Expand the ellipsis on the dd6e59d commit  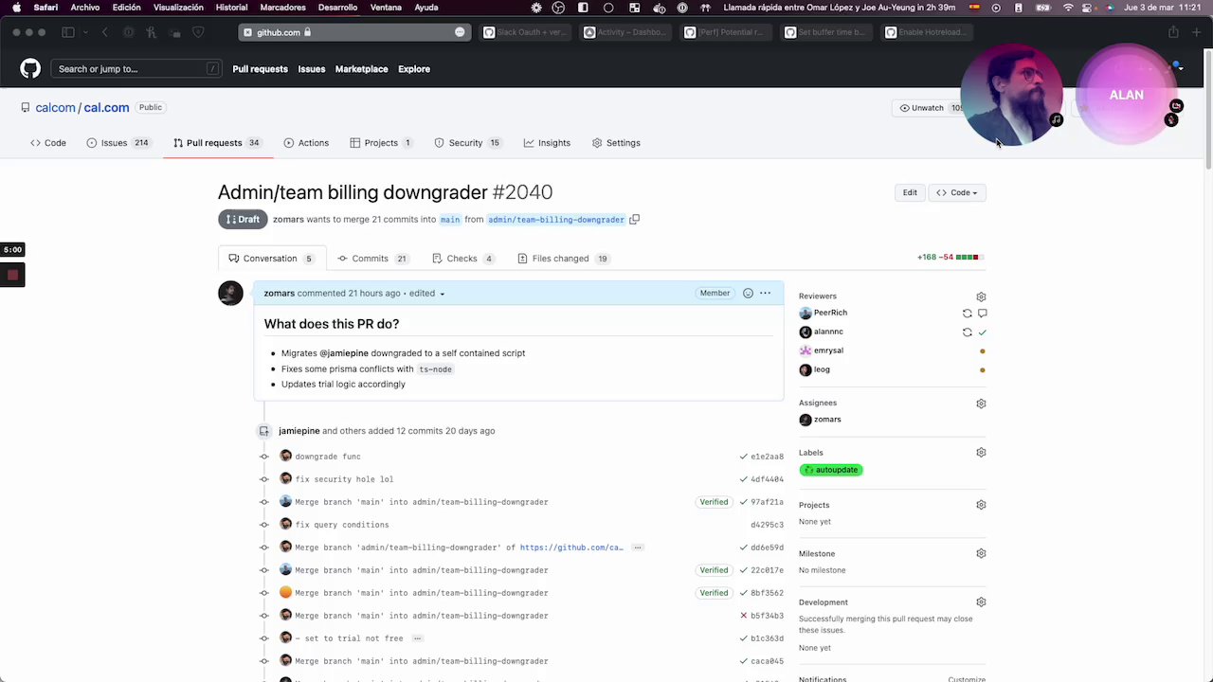(x=638, y=547)
